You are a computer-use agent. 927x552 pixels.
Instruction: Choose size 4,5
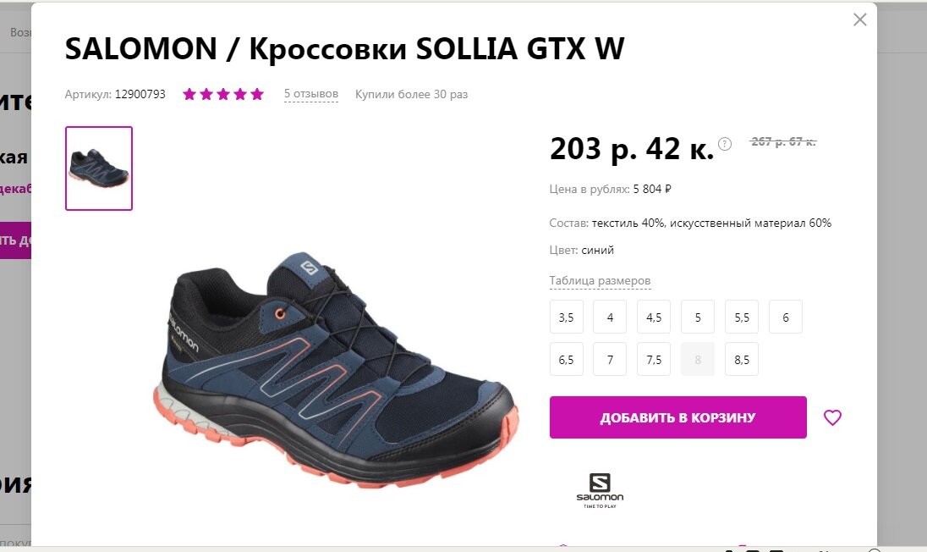[654, 317]
